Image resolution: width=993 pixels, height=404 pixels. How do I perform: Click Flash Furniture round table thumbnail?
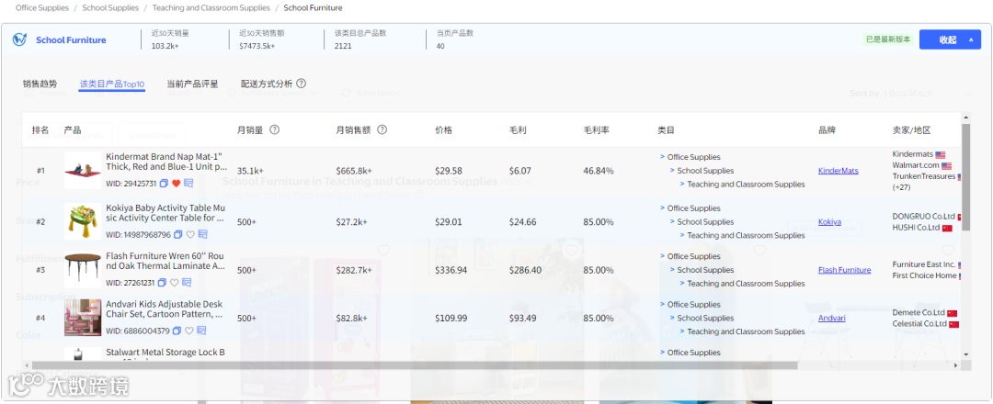[x=83, y=269]
